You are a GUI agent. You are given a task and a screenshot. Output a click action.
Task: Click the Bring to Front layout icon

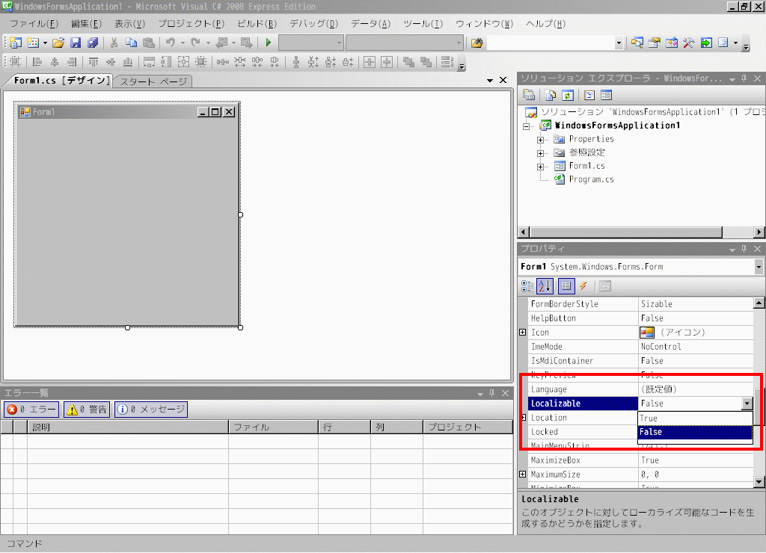point(408,62)
